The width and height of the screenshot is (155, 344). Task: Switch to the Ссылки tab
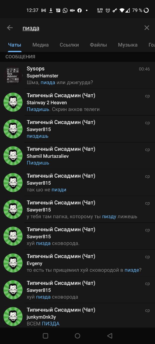(69, 45)
